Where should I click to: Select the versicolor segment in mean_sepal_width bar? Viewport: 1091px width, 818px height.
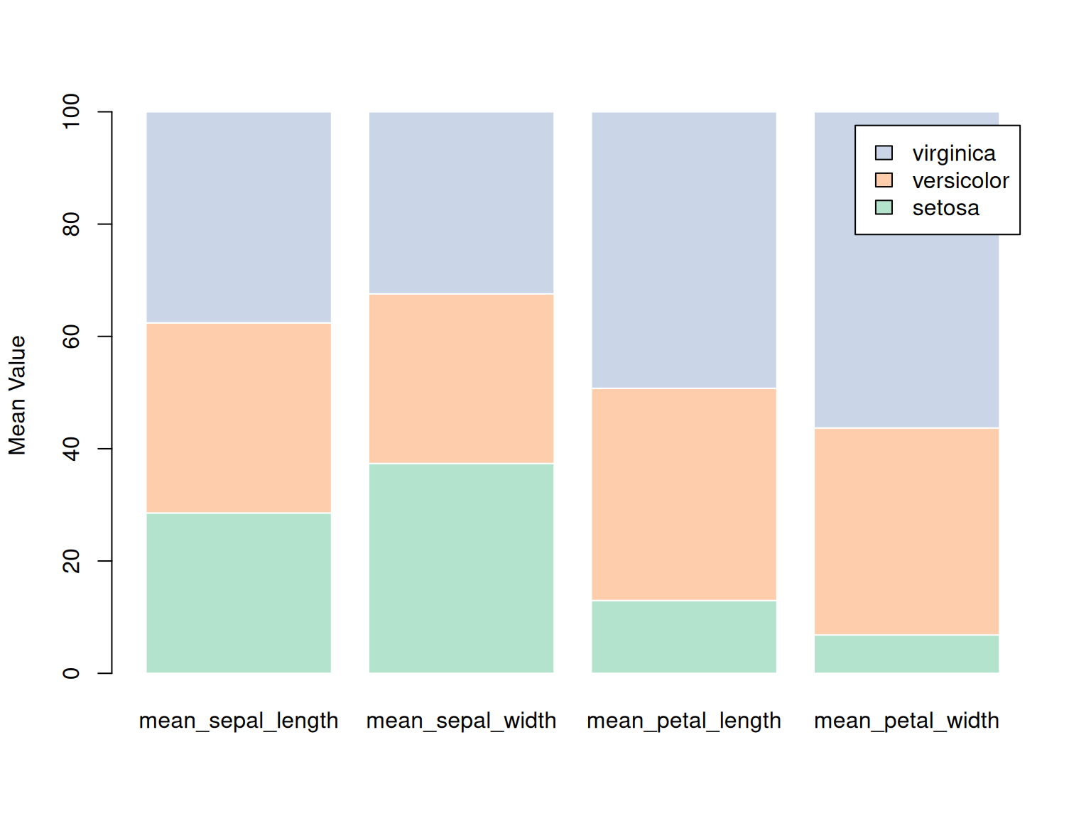[461, 378]
